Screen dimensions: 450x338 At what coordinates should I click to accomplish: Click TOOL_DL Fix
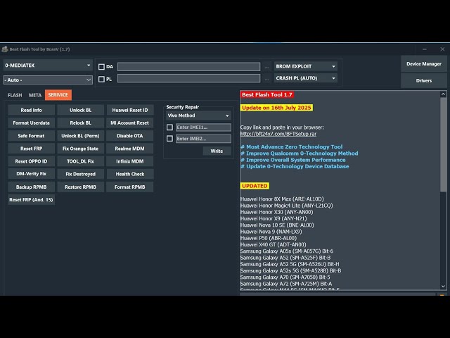click(81, 161)
